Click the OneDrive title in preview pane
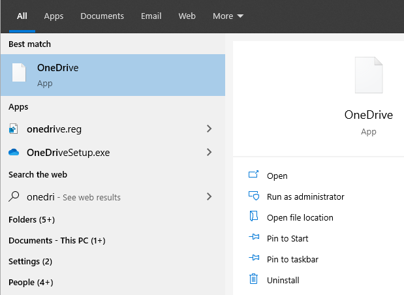Screen dimensions: 404x295 [x=369, y=115]
